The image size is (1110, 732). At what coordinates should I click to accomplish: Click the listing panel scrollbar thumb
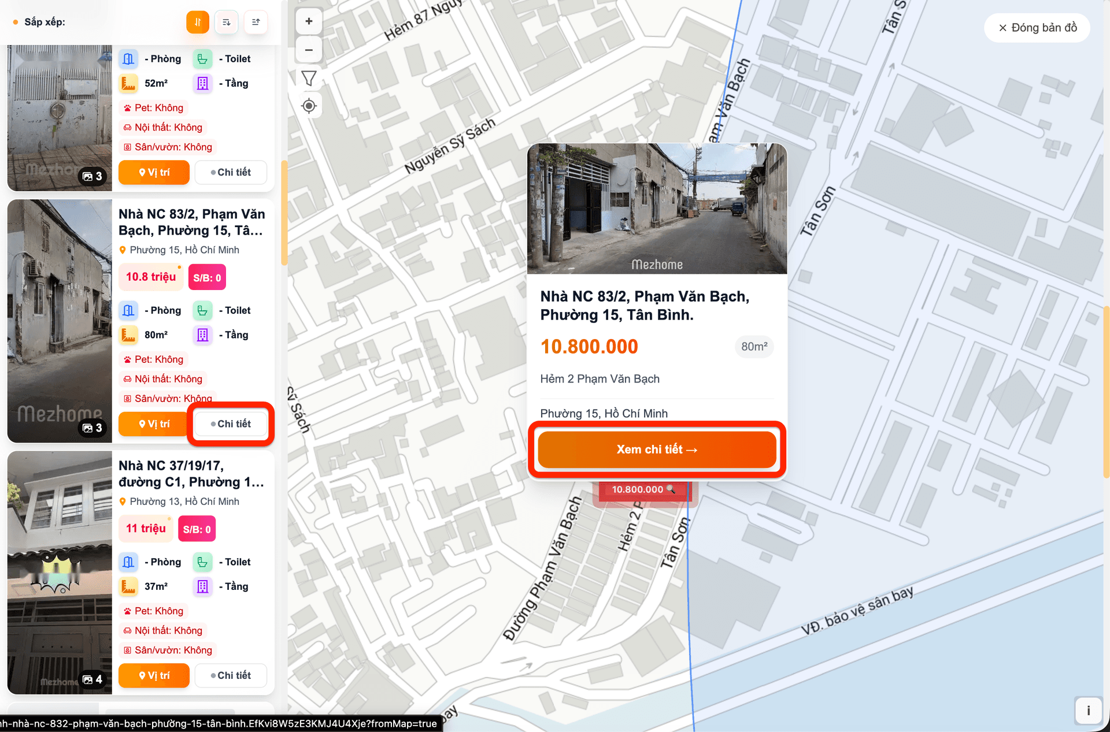click(x=284, y=214)
